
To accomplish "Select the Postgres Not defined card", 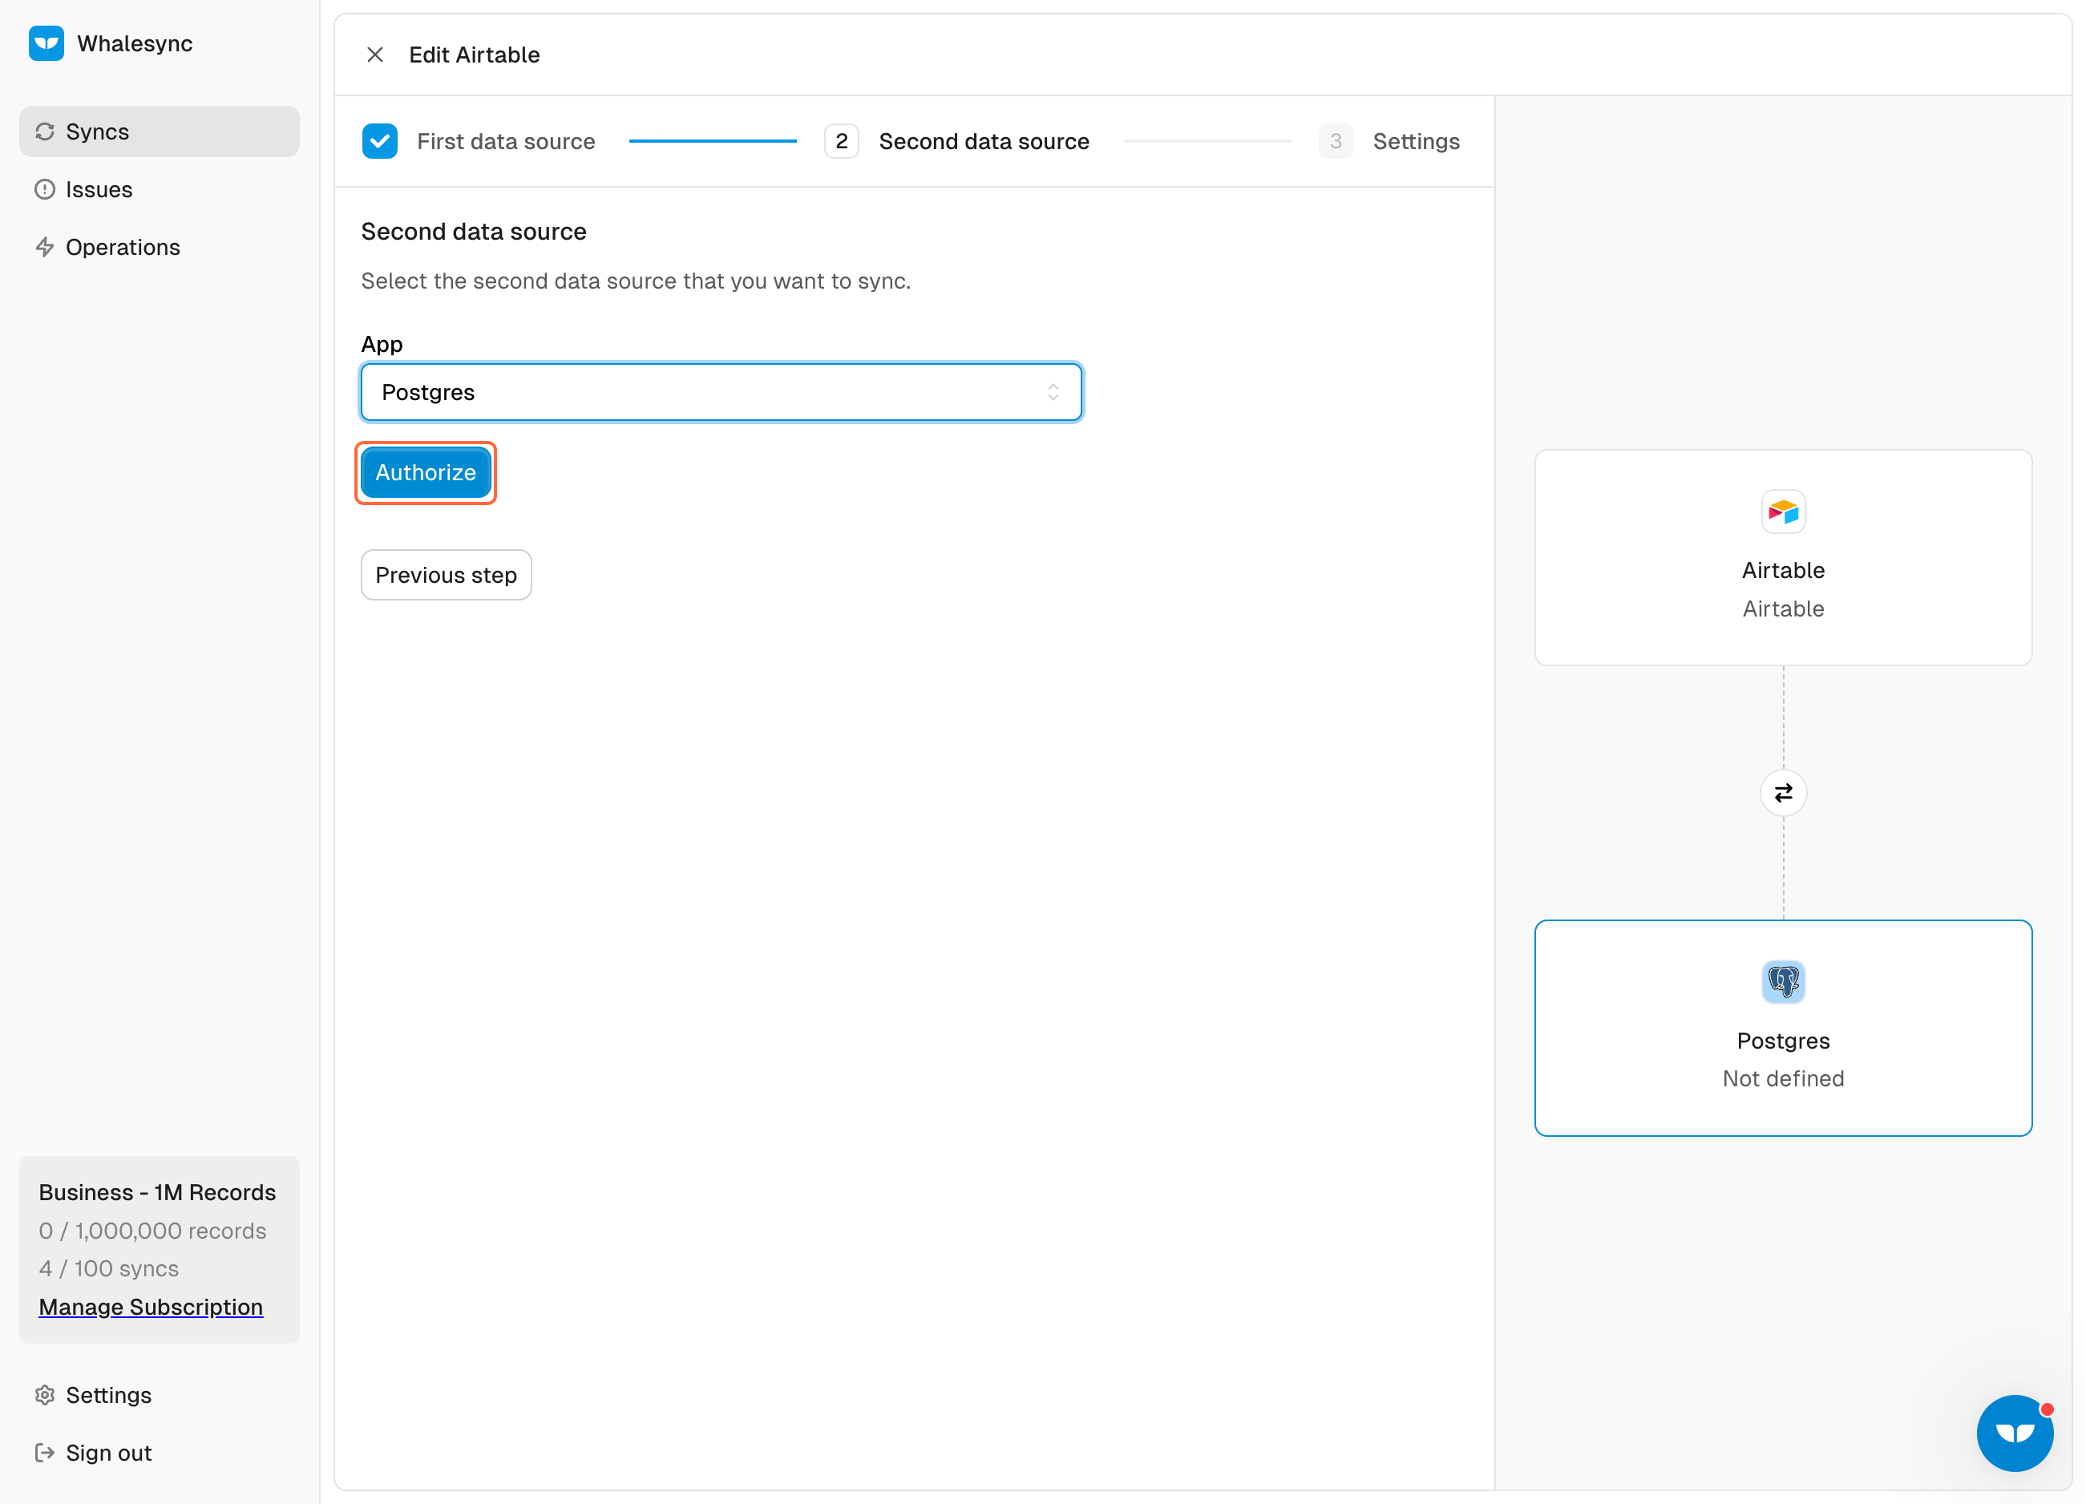I will coord(1784,1029).
